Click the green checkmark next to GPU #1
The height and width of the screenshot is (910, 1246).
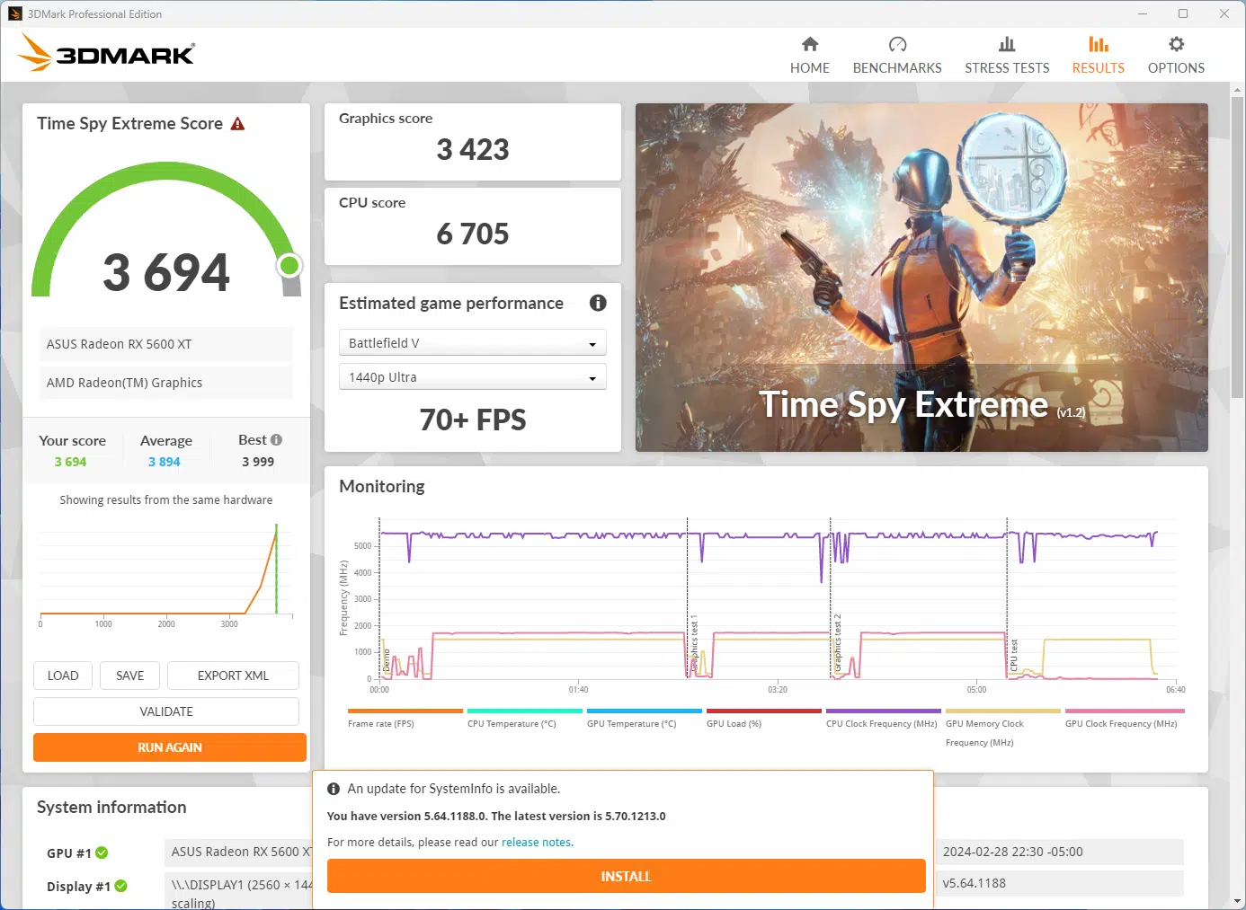coord(102,853)
